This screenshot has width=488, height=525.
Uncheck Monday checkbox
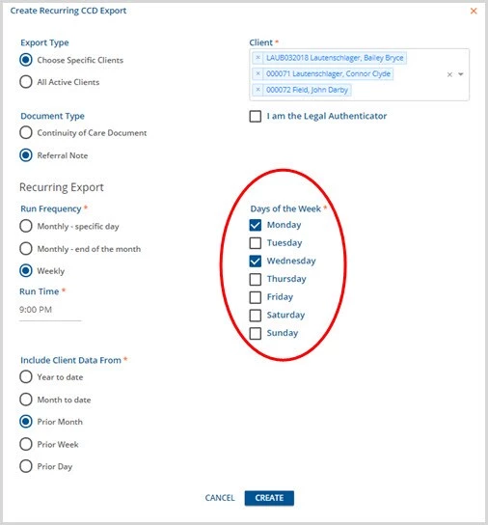(x=255, y=225)
